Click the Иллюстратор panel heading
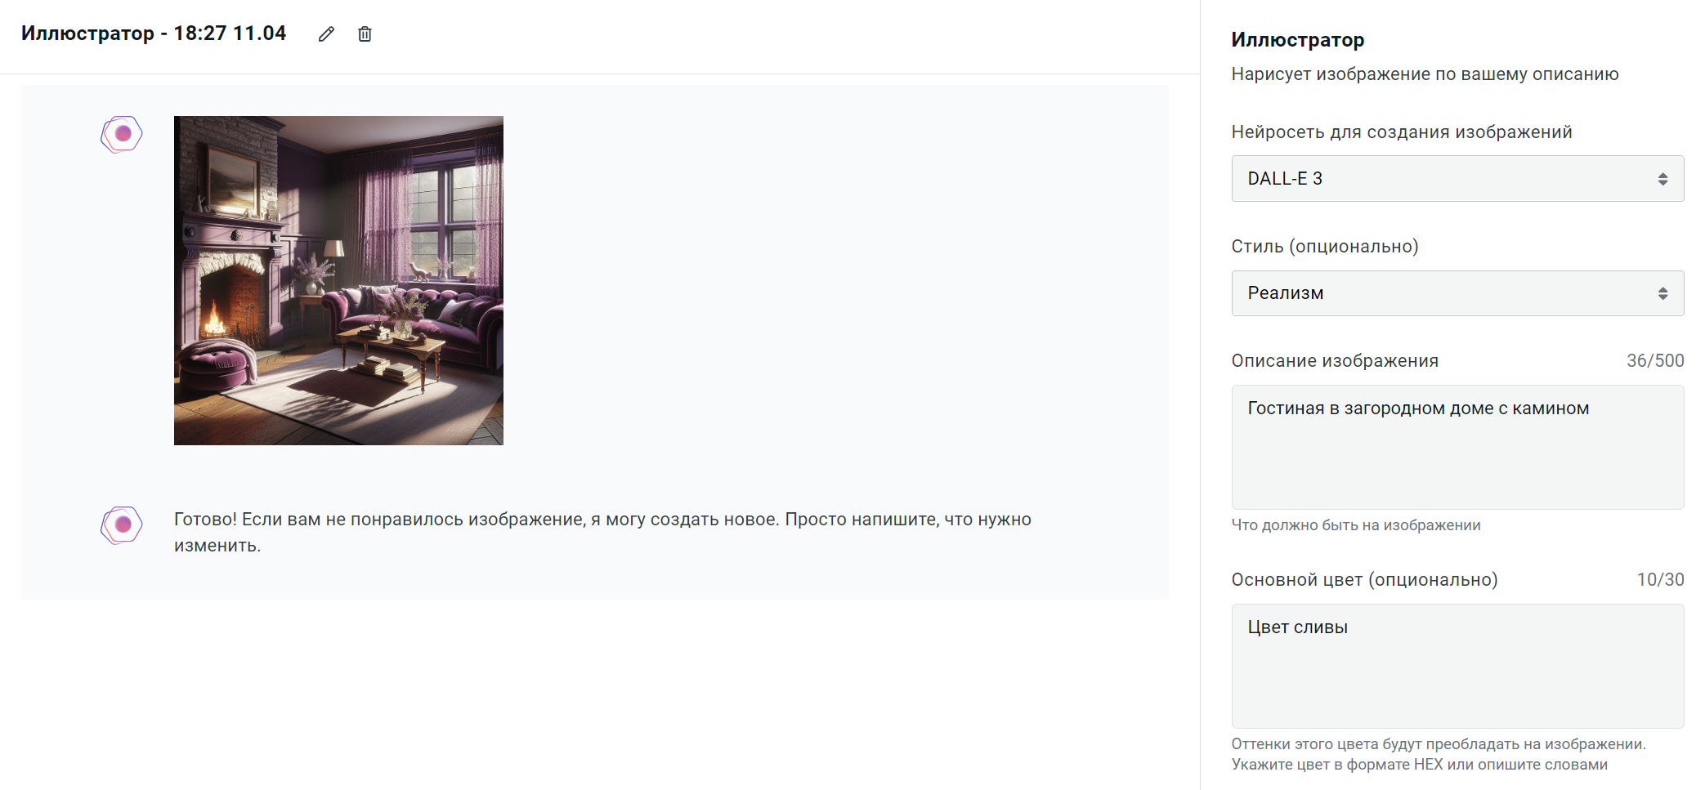Screen dimensions: 1705x790 [1298, 39]
